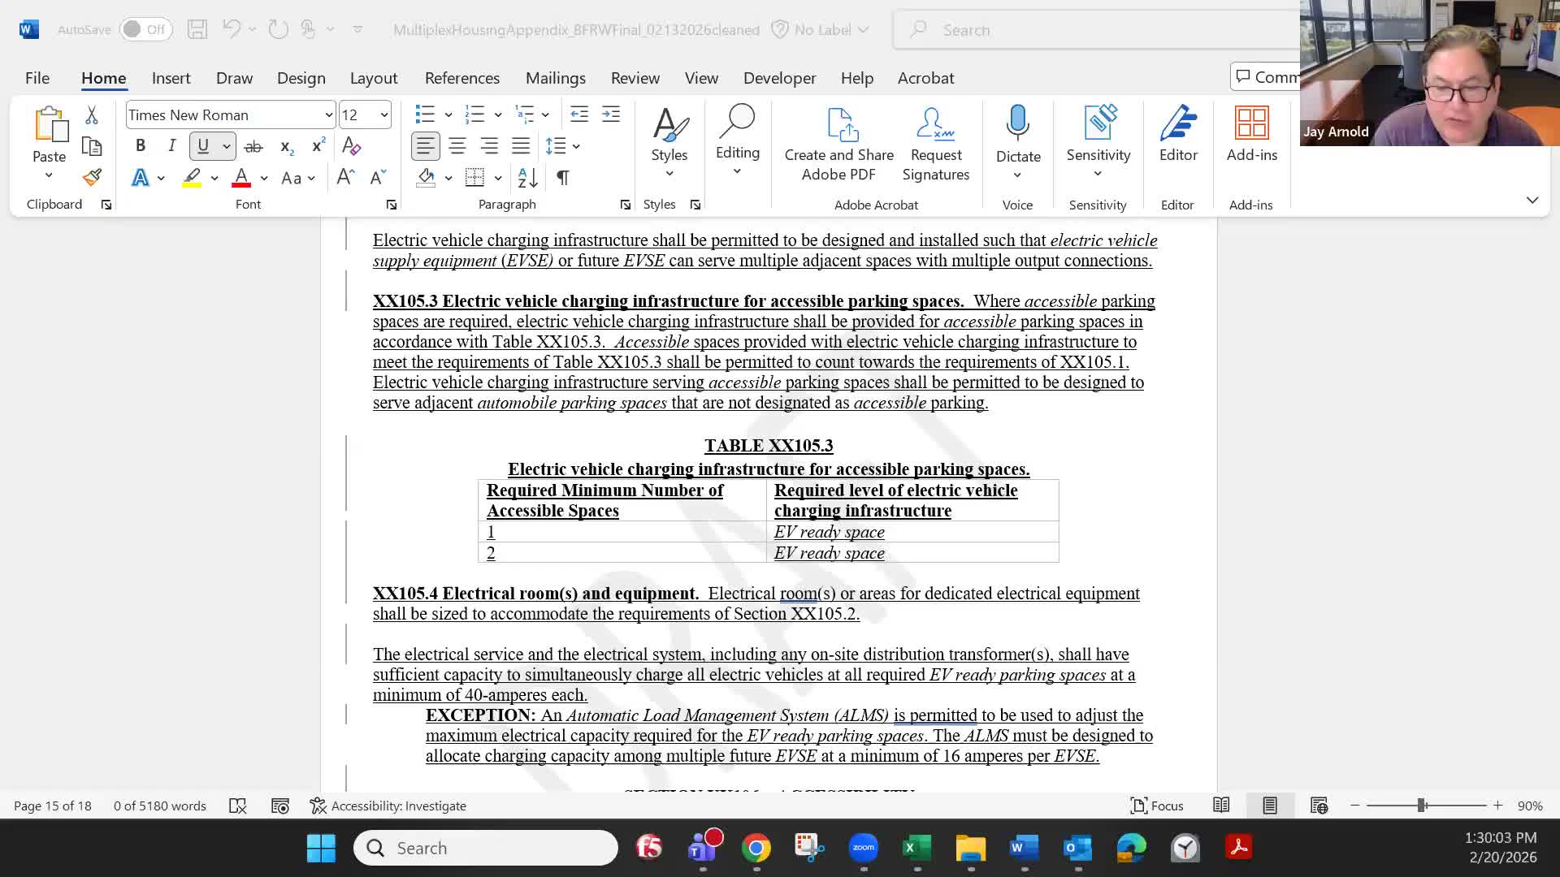
Task: Switch to the Mailings tab
Action: pyautogui.click(x=556, y=78)
